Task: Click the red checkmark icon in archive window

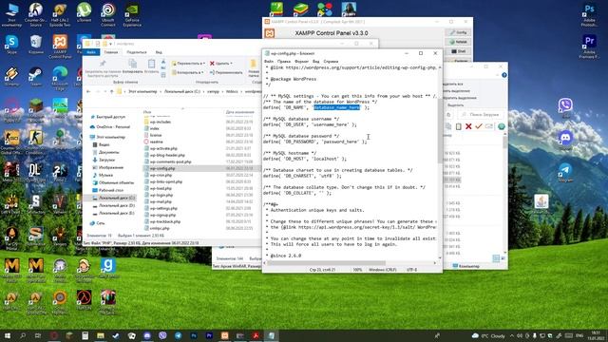Action: [479, 126]
